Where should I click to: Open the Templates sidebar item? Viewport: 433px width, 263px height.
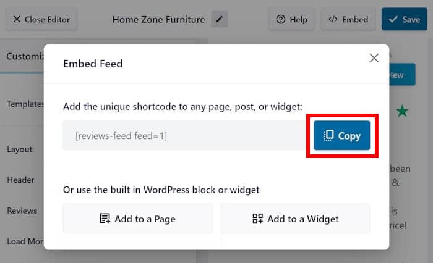[25, 104]
